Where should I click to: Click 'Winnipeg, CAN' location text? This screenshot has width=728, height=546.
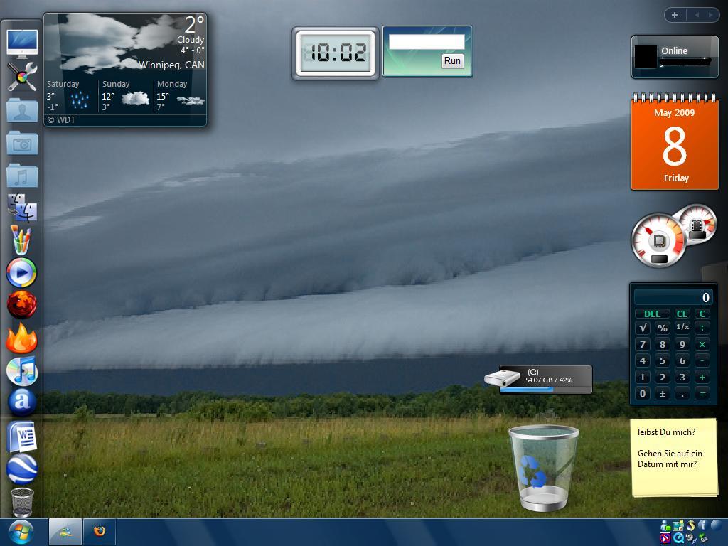(x=171, y=65)
